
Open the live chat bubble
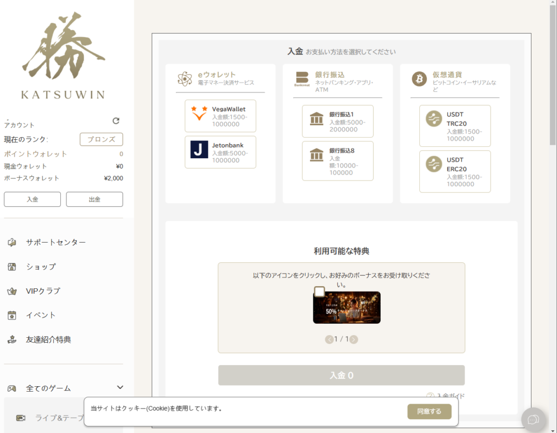(x=533, y=419)
